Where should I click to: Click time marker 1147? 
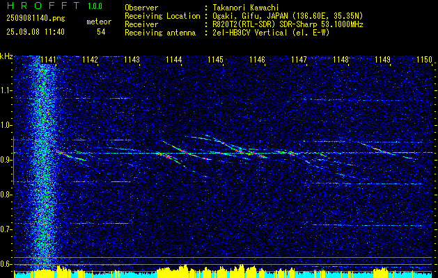click(299, 59)
